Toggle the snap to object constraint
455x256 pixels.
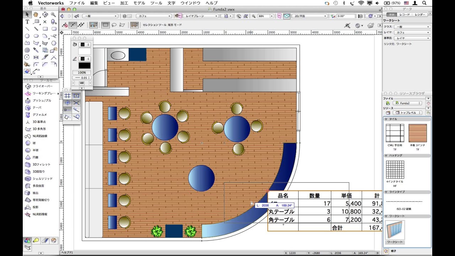pyautogui.click(x=76, y=96)
